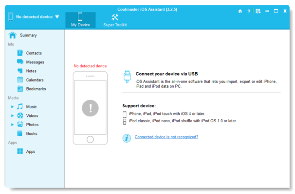Click the home icon in the title bar
Screen dimensions: 295x194
tap(240, 11)
